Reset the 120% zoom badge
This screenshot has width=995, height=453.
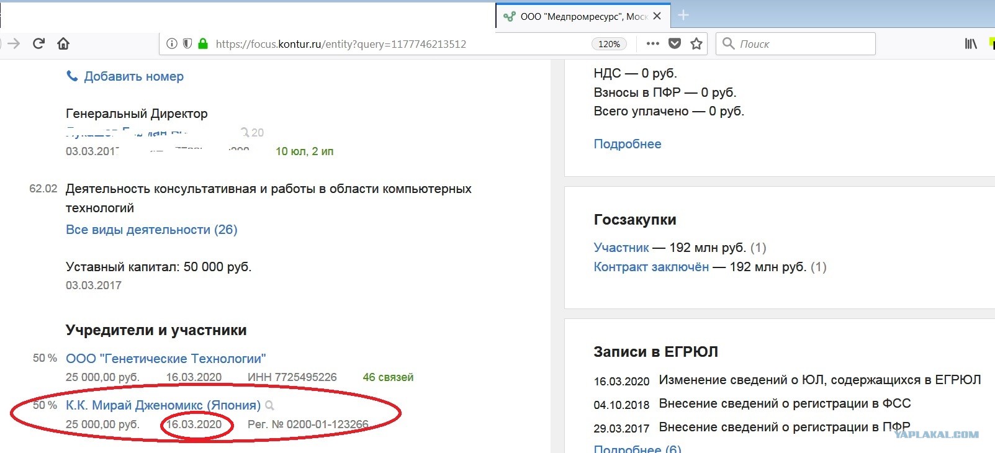click(609, 44)
